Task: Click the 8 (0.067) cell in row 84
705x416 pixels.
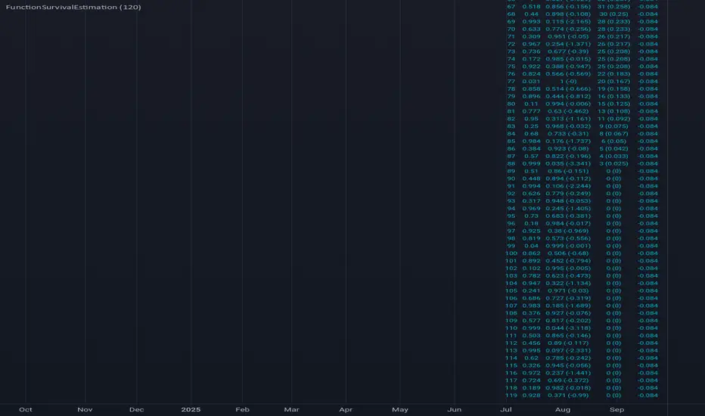Action: tap(613, 134)
